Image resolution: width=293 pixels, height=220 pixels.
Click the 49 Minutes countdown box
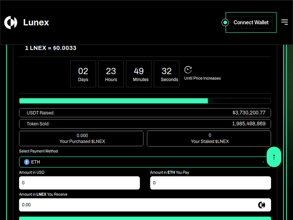click(139, 74)
